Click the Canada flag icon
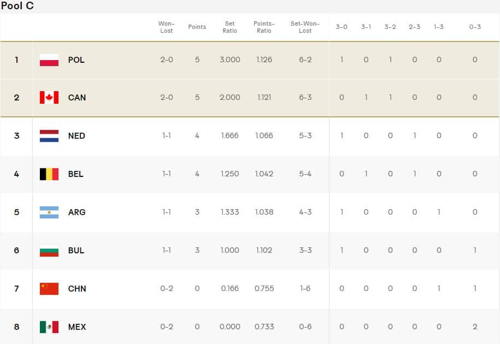This screenshot has height=344, width=500. point(49,98)
